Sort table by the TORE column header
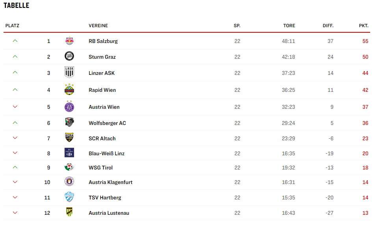 click(x=289, y=26)
